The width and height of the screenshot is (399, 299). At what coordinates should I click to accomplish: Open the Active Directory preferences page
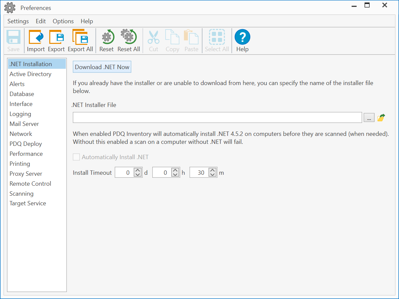pos(37,74)
